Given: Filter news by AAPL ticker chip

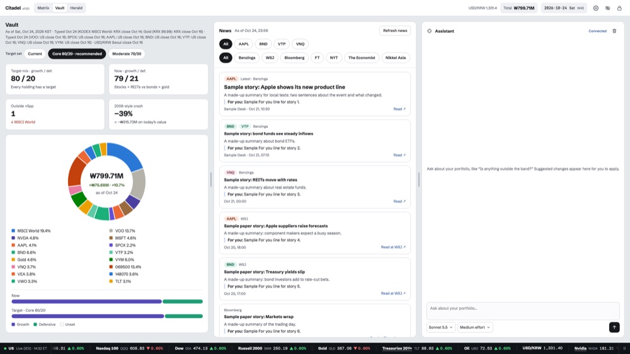Looking at the screenshot, I should (x=243, y=44).
